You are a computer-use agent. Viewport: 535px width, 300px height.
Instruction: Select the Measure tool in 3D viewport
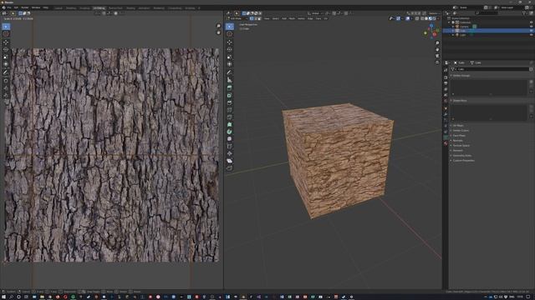(x=230, y=80)
